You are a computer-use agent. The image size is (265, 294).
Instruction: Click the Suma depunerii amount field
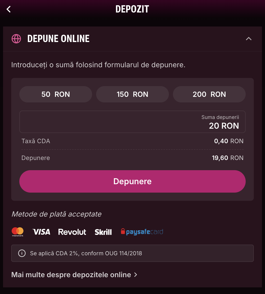(x=132, y=122)
